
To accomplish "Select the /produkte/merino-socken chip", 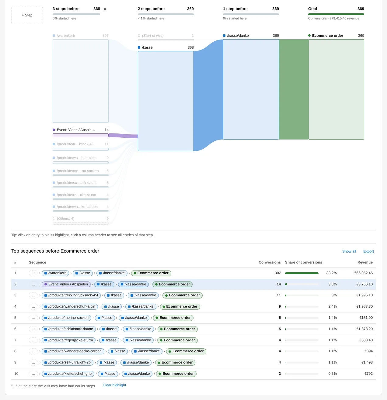I will click(66, 318).
